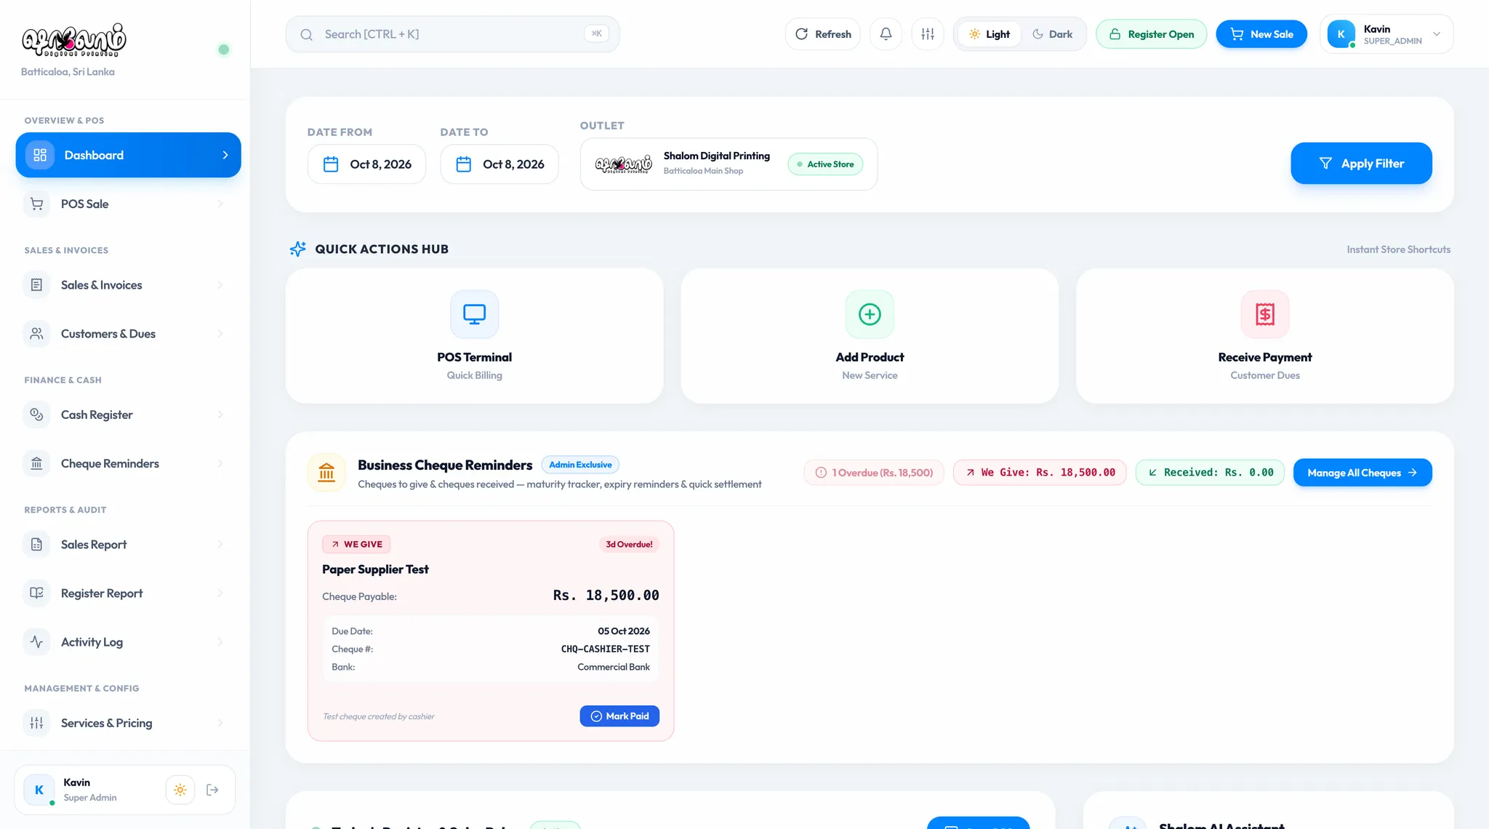Open Sales Report in the sidebar

tap(128, 545)
